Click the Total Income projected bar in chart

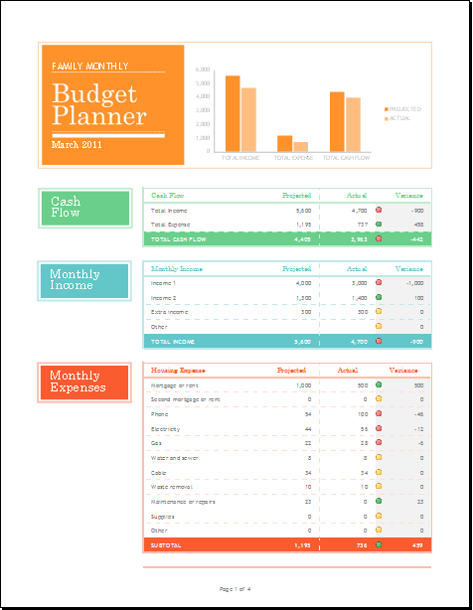[233, 113]
